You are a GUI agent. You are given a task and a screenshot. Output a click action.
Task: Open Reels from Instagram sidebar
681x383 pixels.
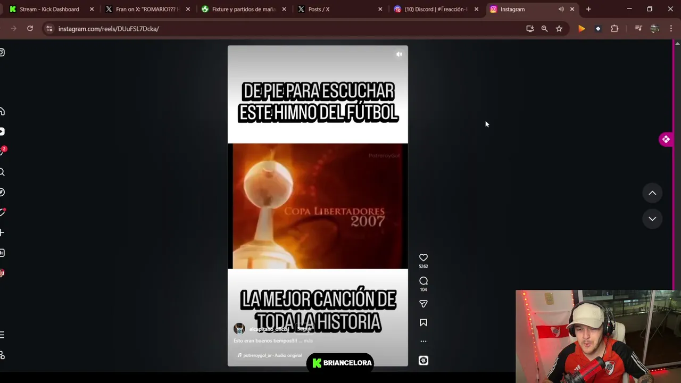2,131
